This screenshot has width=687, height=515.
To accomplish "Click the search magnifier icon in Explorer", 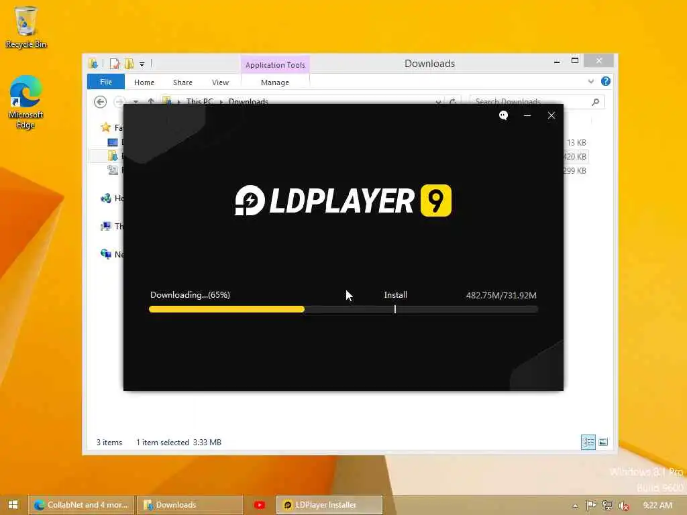I will [595, 102].
